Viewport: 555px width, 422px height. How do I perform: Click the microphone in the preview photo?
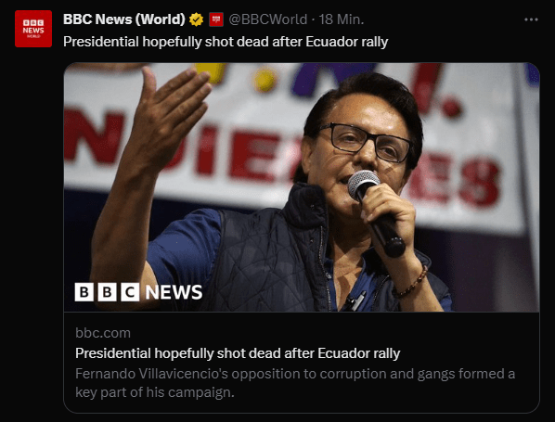375,213
